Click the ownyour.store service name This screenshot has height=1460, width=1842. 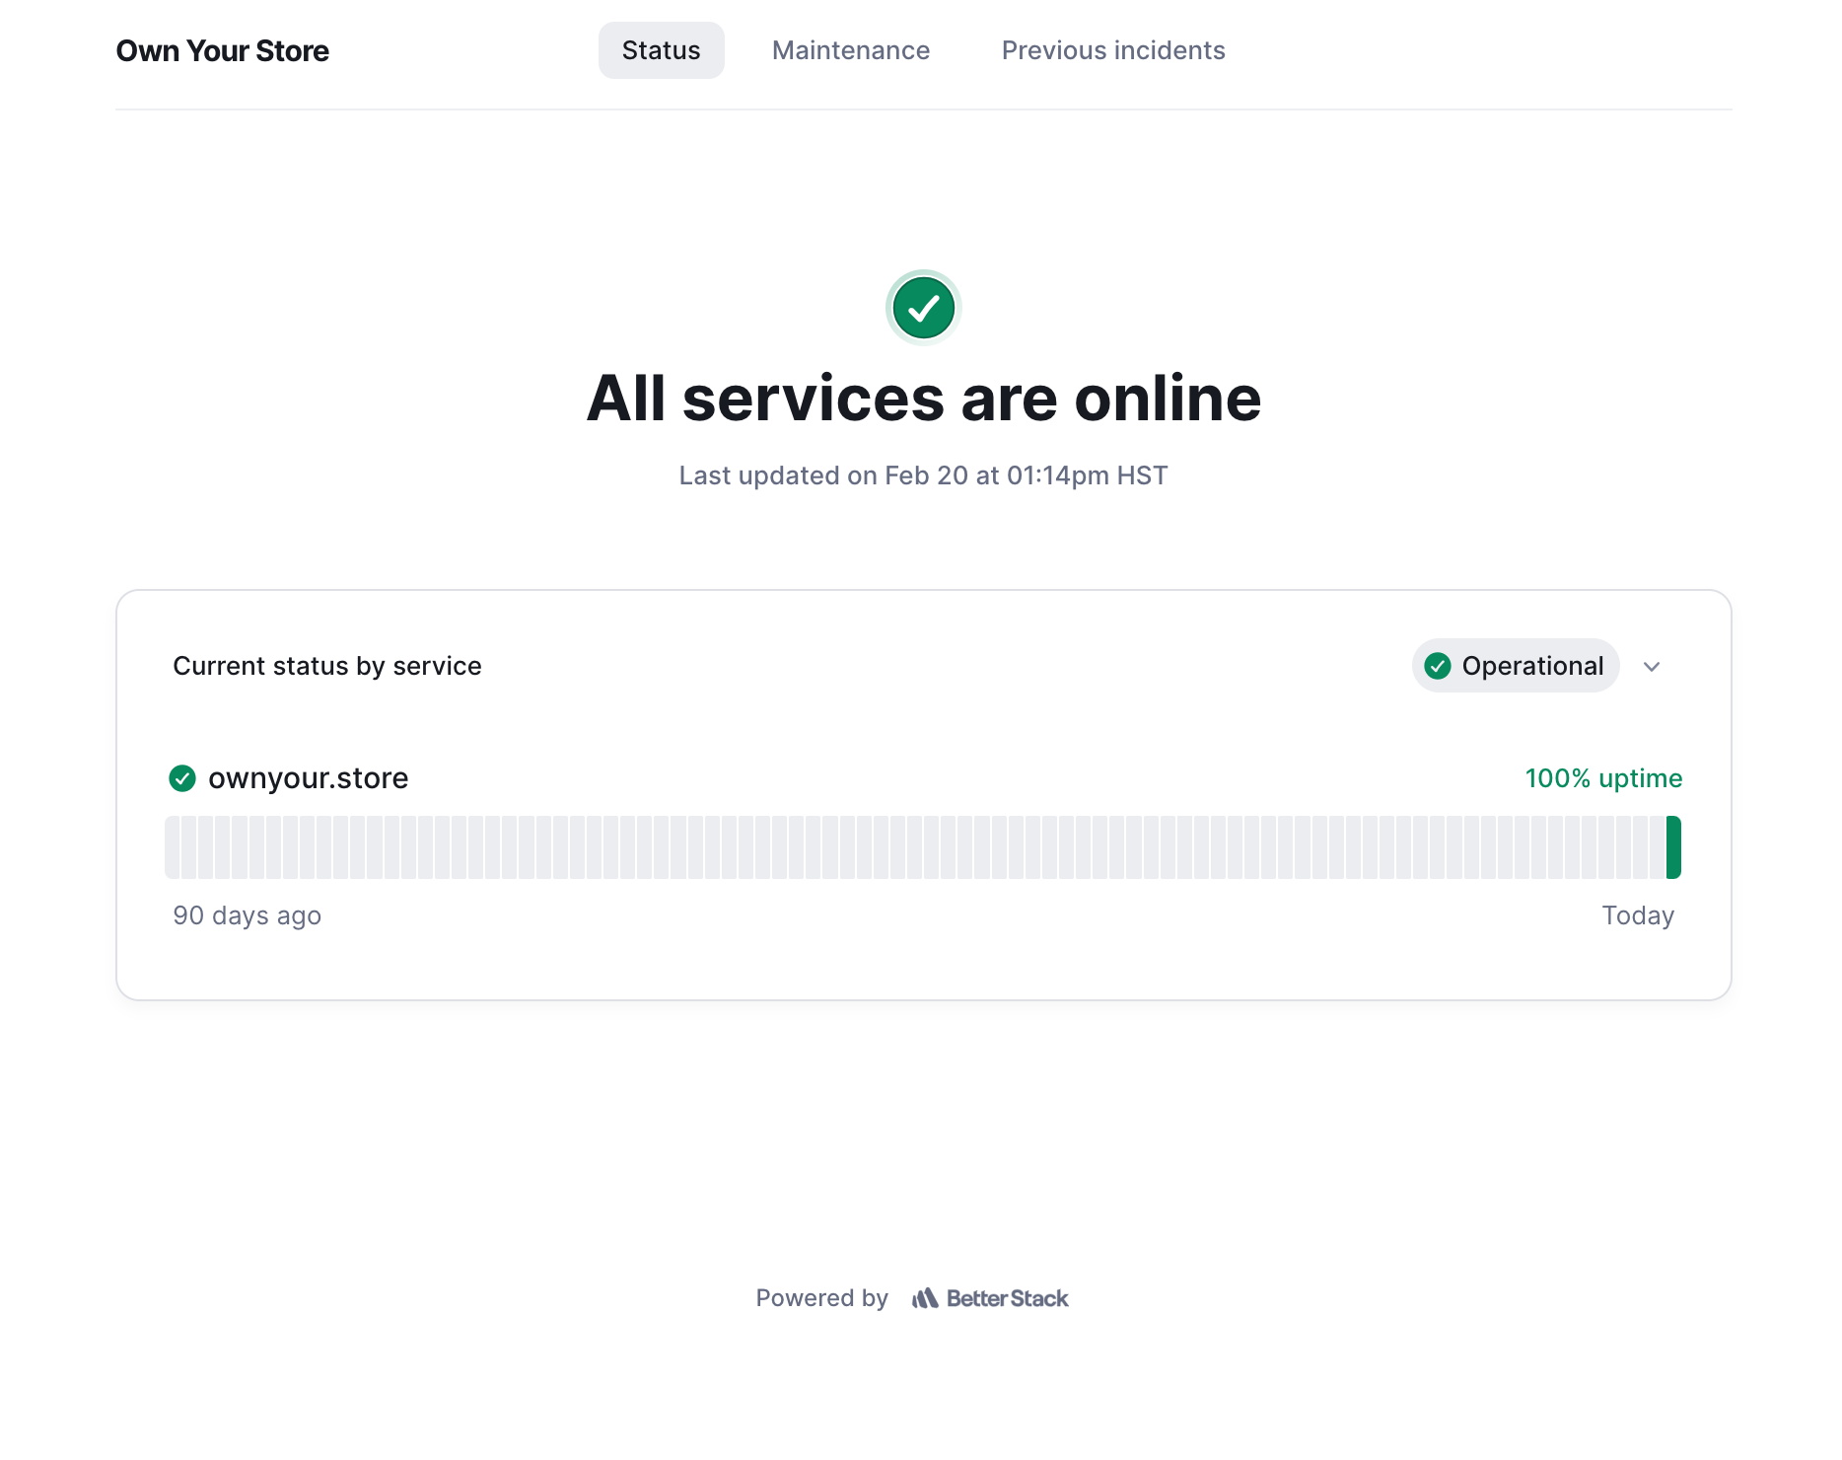(x=308, y=778)
